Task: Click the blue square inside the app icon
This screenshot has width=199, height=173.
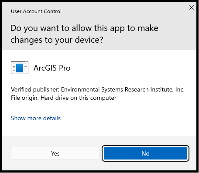Action: pyautogui.click(x=20, y=68)
